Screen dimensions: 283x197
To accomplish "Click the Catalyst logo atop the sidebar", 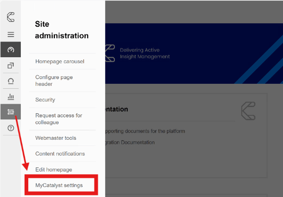I will 11,17.
